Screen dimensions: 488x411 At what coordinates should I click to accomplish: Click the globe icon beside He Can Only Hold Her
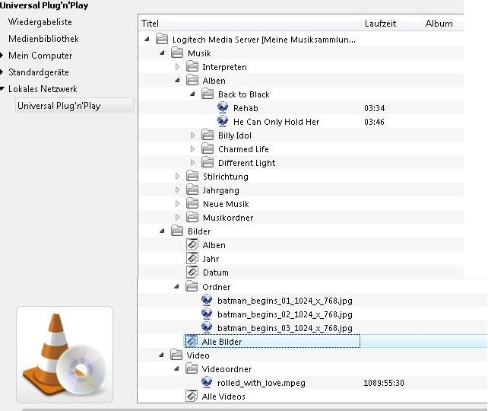(223, 122)
